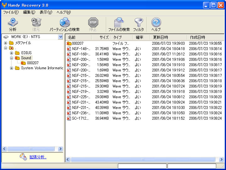The image size is (226, 170).
Task: Click tree panel scroll right arrow
Action: pos(60,149)
